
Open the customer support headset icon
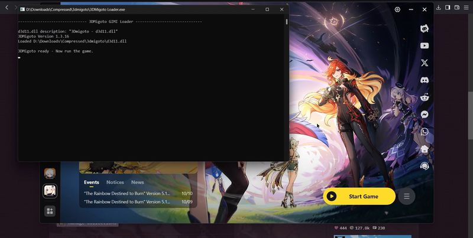tap(425, 167)
